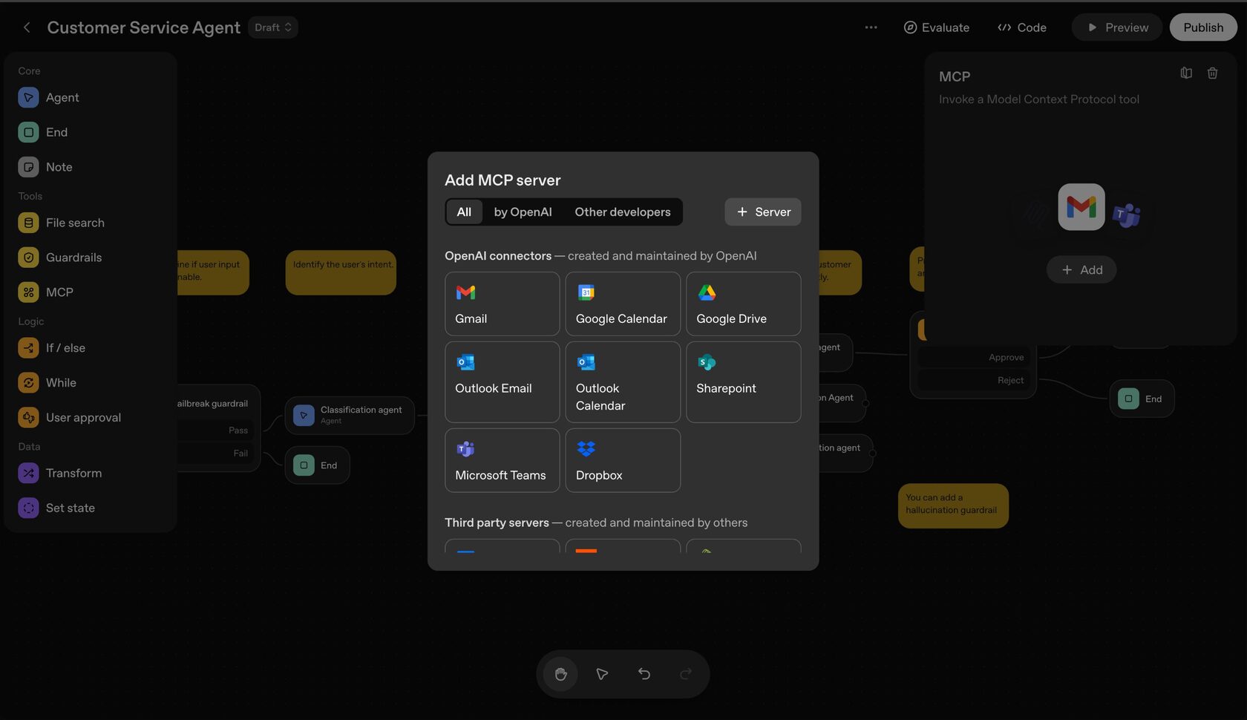Screen dimensions: 1247x720
Task: Publish the Customer Service Agent
Action: pyautogui.click(x=1203, y=27)
